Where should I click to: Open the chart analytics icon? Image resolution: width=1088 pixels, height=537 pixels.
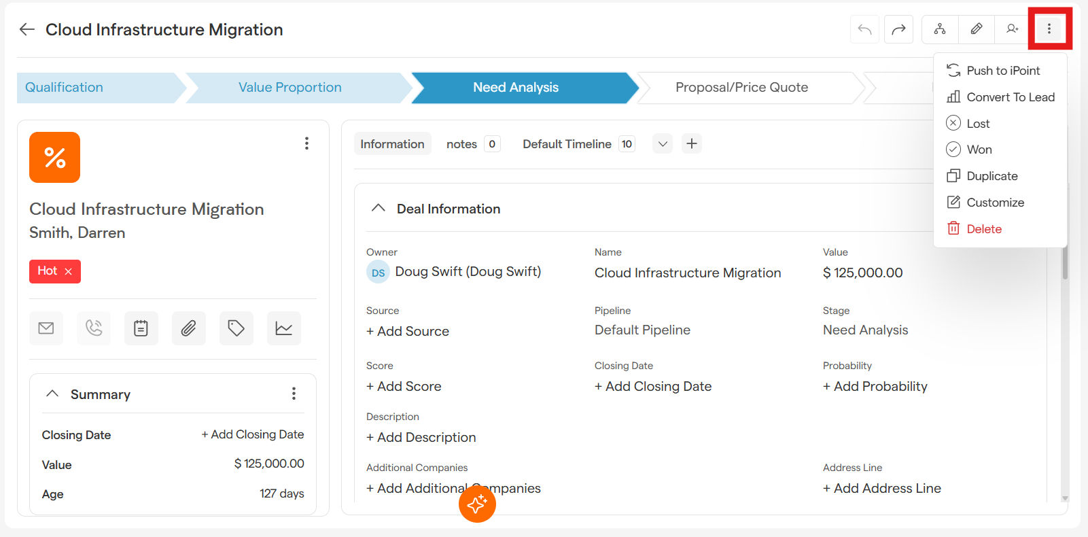tap(283, 328)
